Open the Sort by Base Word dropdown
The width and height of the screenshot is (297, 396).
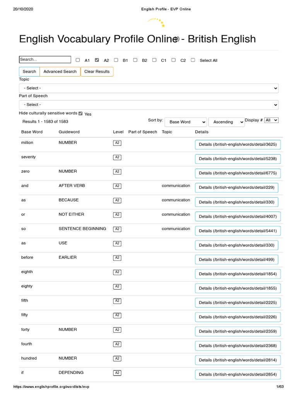click(x=186, y=122)
